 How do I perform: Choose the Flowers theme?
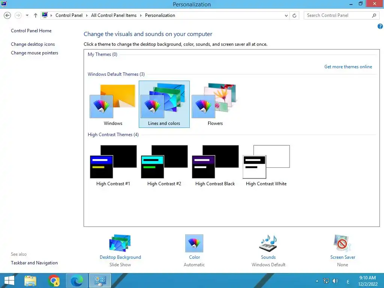click(215, 104)
